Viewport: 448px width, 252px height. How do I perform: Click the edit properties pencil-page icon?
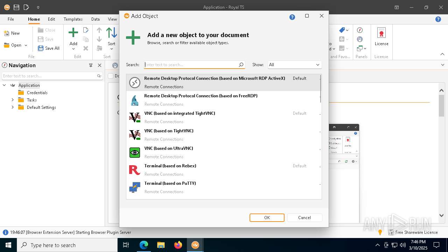click(86, 30)
